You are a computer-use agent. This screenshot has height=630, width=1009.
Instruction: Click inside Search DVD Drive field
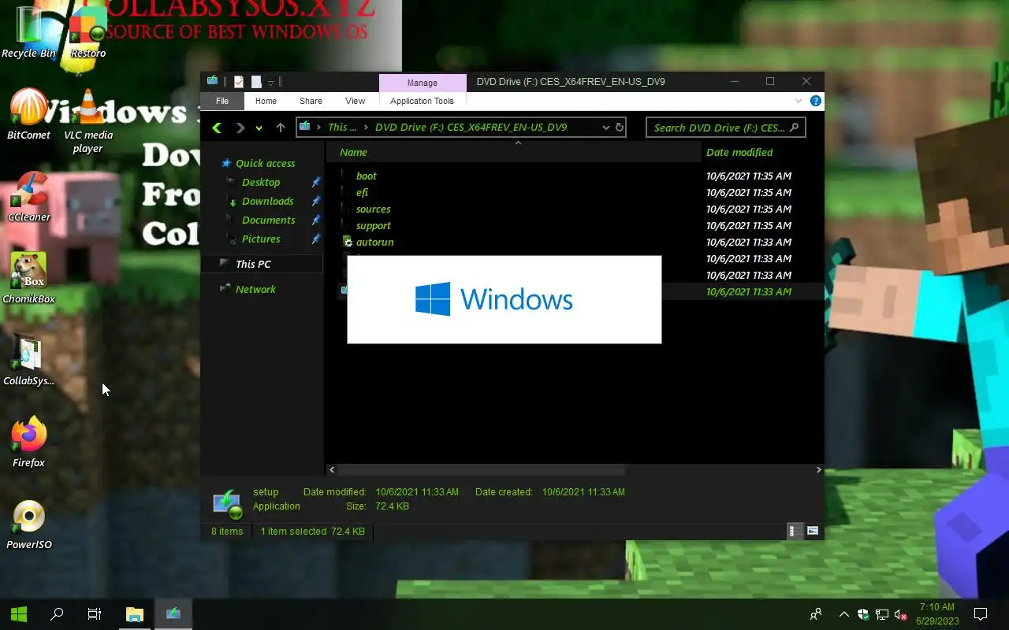pyautogui.click(x=719, y=128)
